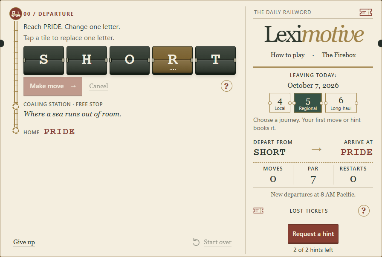The height and width of the screenshot is (257, 382).
Task: Click the MOVES counter value
Action: [273, 179]
